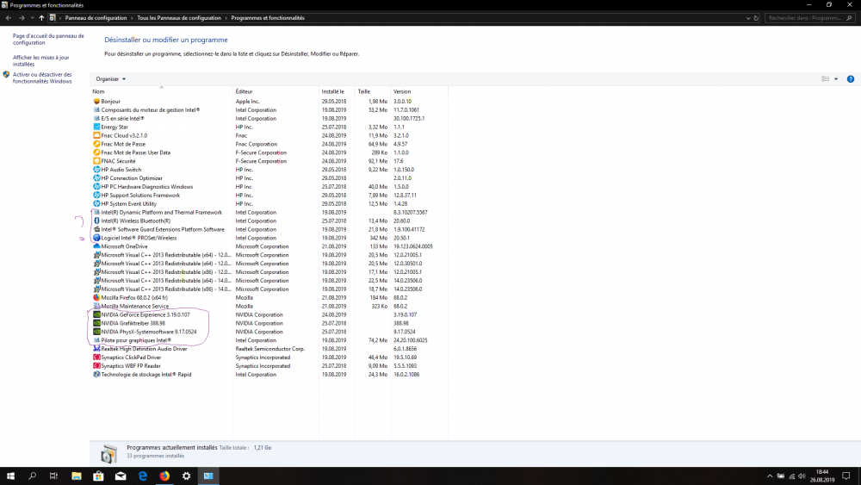Select NVIDIA PhysX-Systemsoftware 9.17.0524
The height and width of the screenshot is (485, 861).
(269, 332)
